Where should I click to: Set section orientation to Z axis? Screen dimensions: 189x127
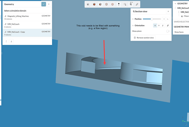163,25
